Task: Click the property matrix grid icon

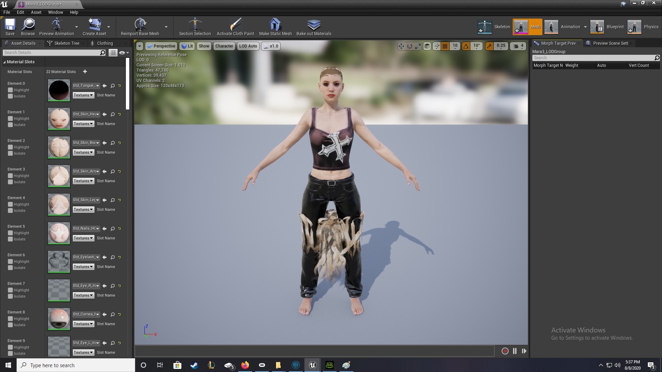Action: 113,53
